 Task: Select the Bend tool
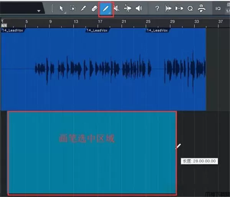coord(128,8)
